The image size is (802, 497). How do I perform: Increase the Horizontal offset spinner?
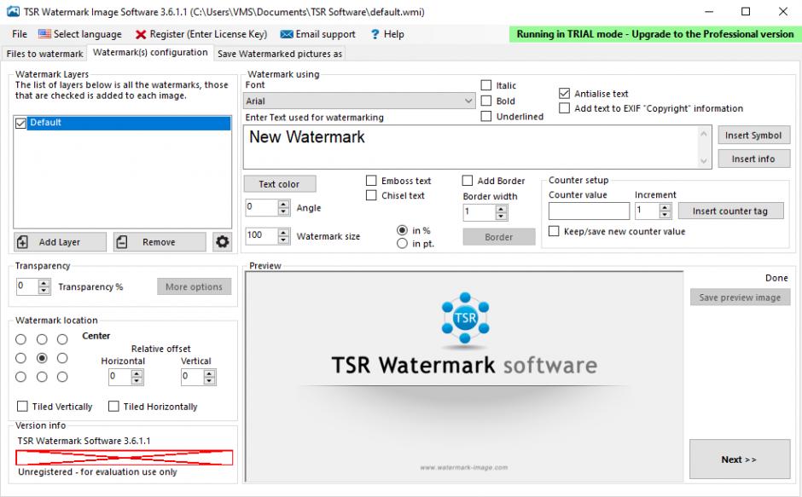coord(137,373)
